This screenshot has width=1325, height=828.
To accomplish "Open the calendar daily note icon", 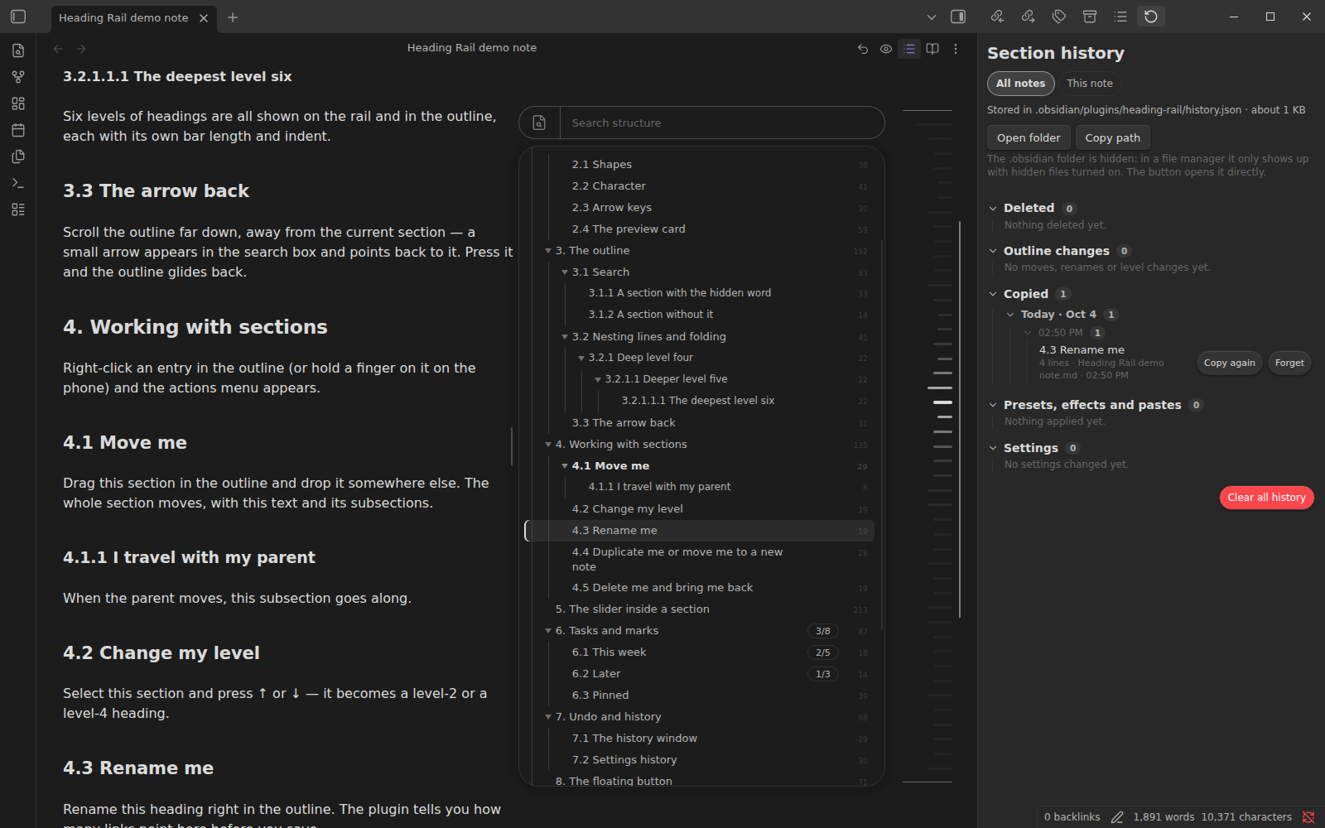I will click(18, 130).
